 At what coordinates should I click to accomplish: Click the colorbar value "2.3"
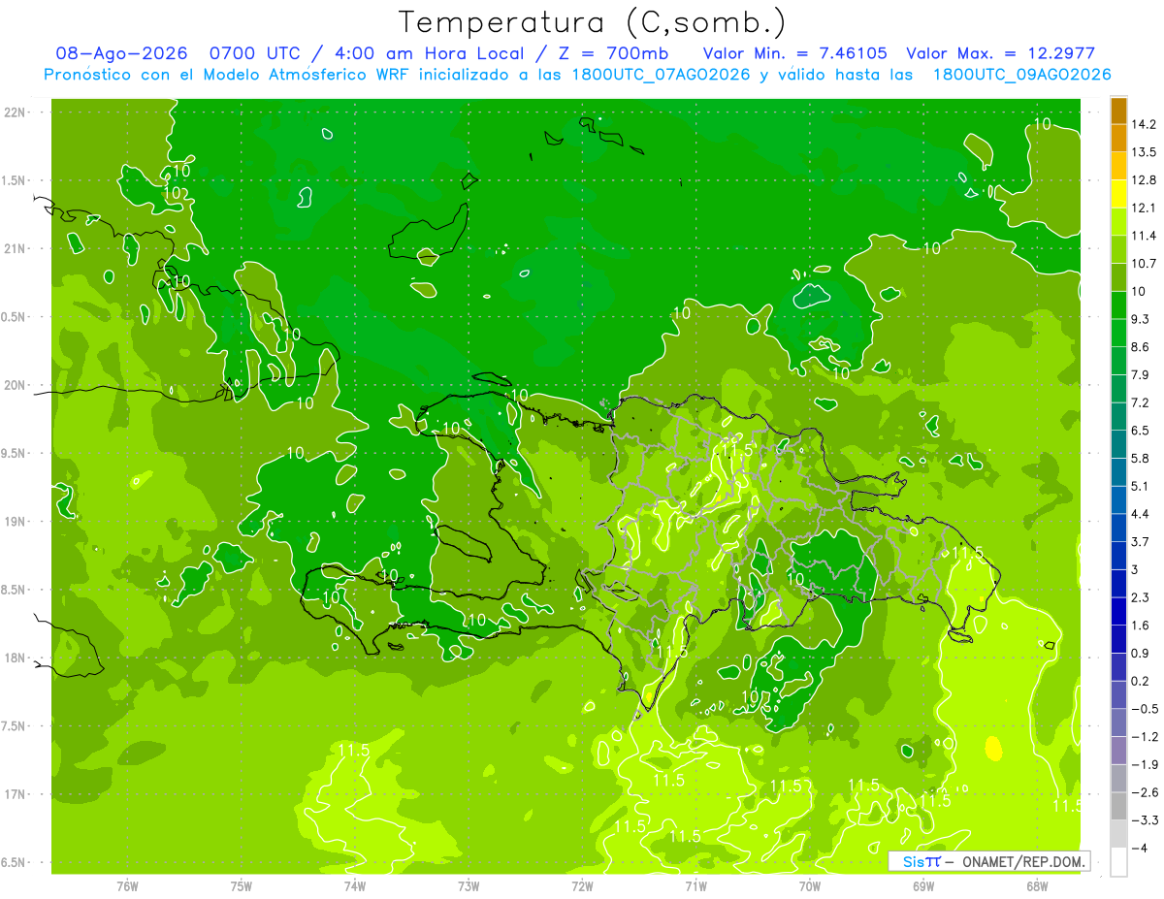(1141, 597)
